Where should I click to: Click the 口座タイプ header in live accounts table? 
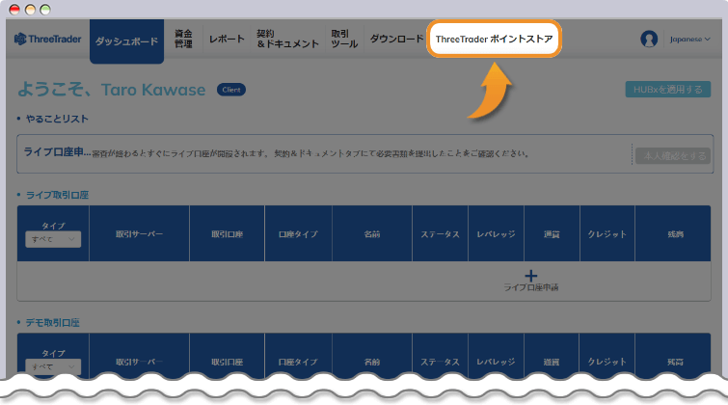pos(298,234)
